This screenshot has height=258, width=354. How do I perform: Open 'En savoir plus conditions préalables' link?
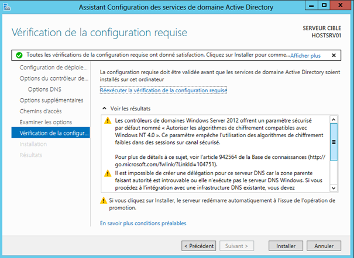(x=143, y=223)
